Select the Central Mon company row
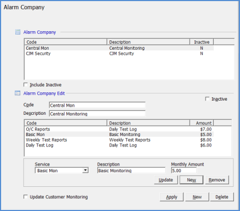This screenshot has height=211, width=240. pyautogui.click(x=119, y=48)
